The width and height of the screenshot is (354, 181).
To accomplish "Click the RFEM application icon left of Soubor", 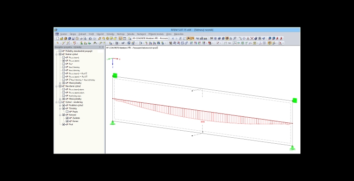I will click(57, 34).
